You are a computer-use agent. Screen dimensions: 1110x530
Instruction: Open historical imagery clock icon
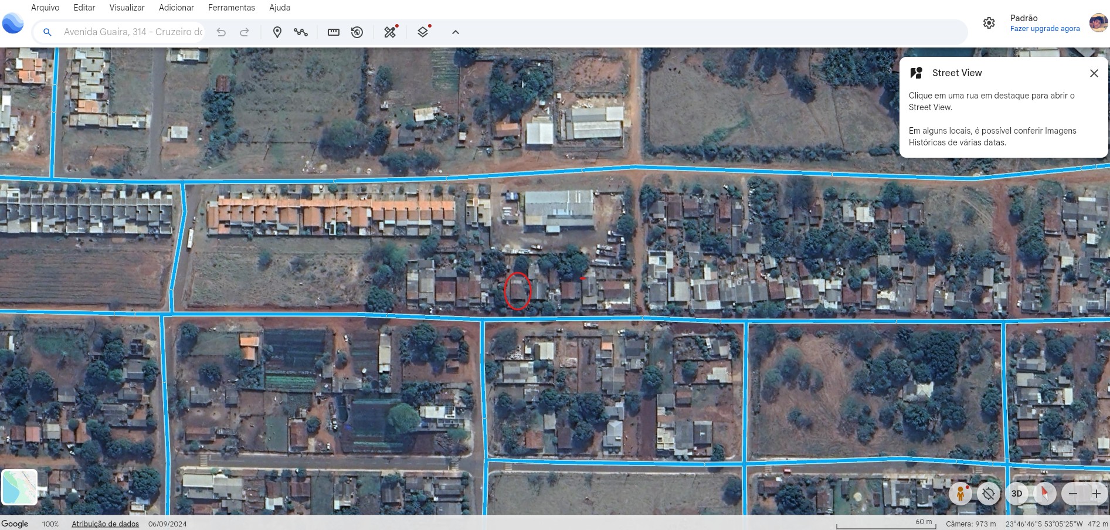tap(357, 32)
